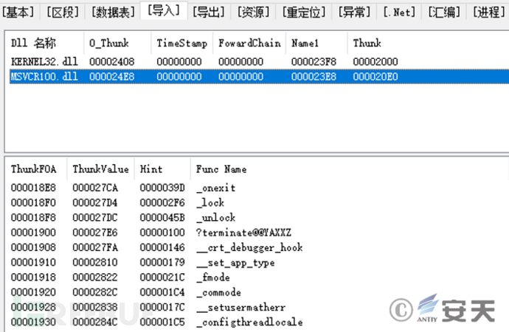
Task: Switch to the [基本] tab
Action: 18,13
